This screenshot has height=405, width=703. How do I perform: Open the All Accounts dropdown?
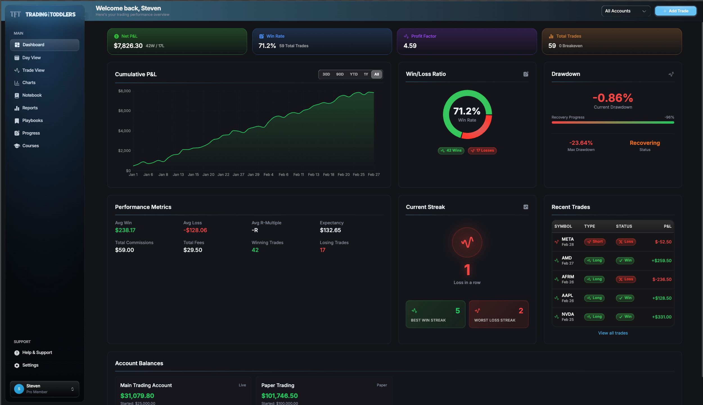coord(626,11)
